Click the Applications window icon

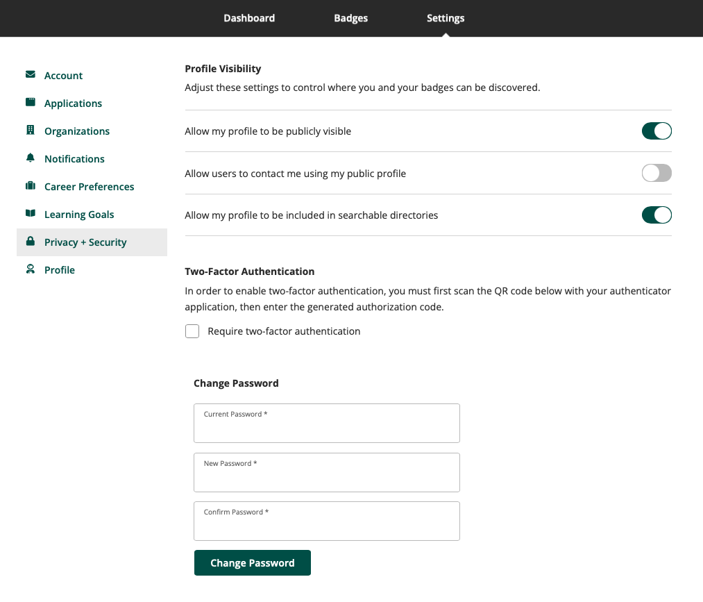tap(31, 102)
